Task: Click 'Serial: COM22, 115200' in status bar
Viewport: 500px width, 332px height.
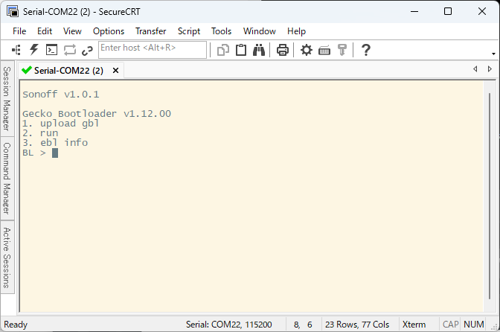Action: (x=228, y=325)
